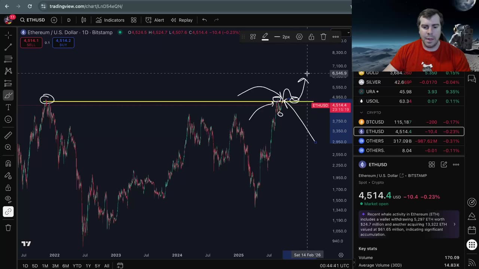Image resolution: width=479 pixels, height=269 pixels.
Task: Open the price scale settings gear
Action: pyautogui.click(x=341, y=255)
